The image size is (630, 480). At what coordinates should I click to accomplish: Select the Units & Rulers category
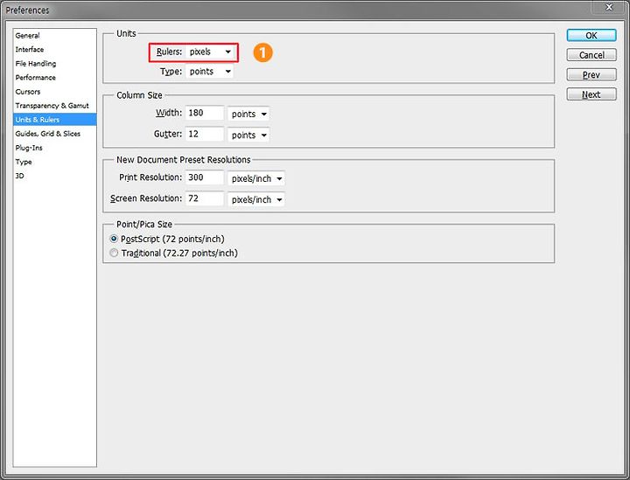pyautogui.click(x=54, y=120)
